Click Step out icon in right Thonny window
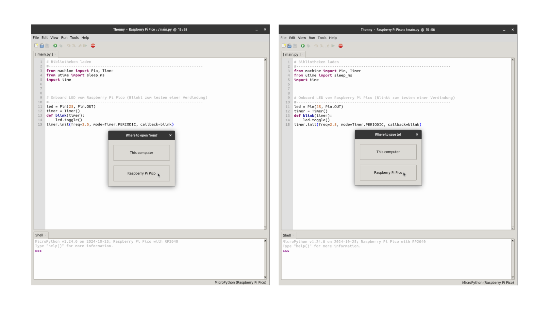This screenshot has width=549, height=309. [x=327, y=46]
